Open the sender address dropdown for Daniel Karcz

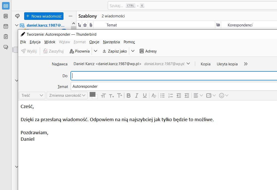[189, 64]
